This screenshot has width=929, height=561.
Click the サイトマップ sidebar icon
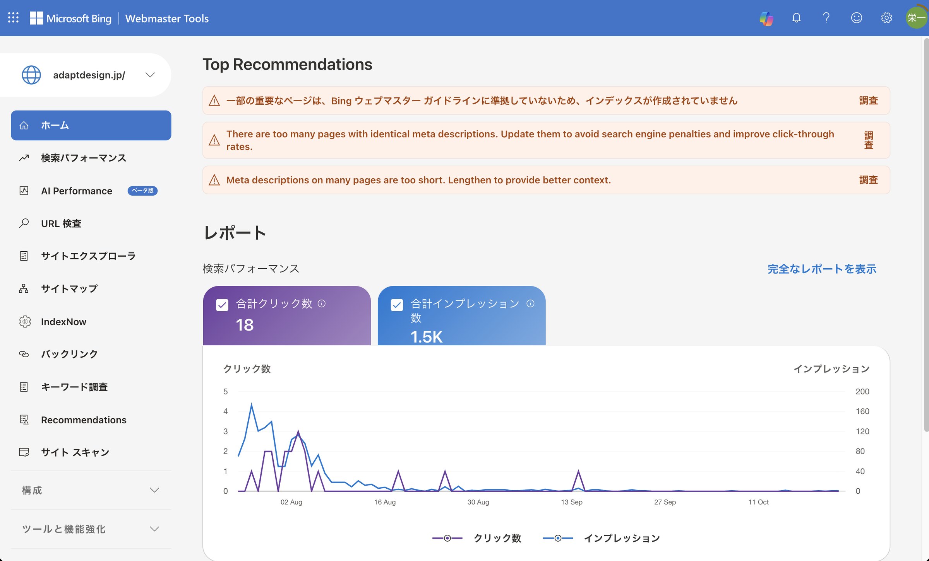(24, 289)
